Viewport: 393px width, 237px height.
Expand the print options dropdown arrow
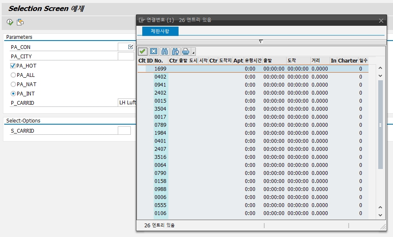coord(193,53)
